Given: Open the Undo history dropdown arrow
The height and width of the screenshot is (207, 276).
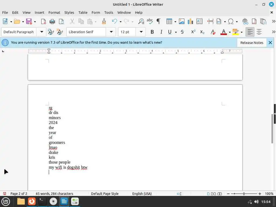Looking at the screenshot, I should [120, 22].
